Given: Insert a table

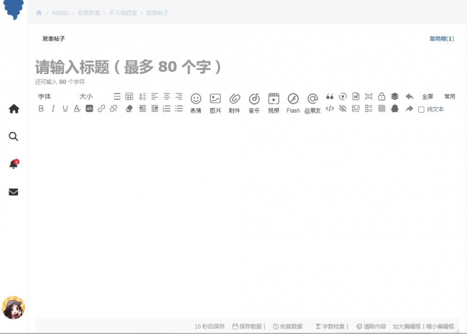Looking at the screenshot, I should pyautogui.click(x=129, y=96).
